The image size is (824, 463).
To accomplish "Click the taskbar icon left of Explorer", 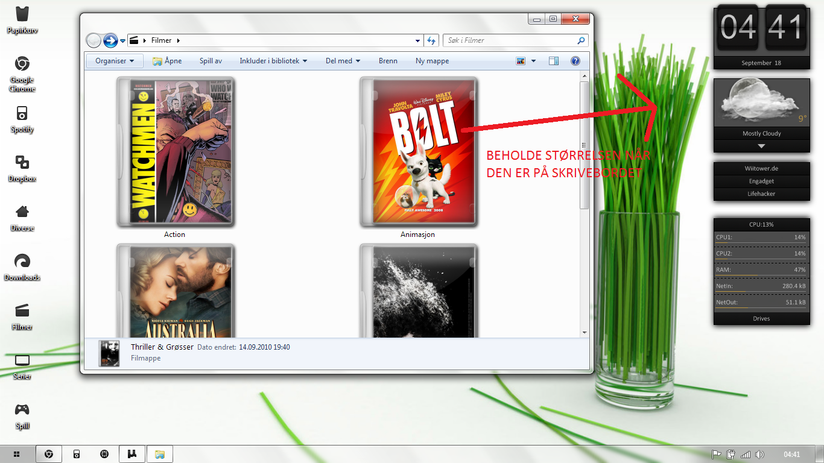I will click(x=132, y=454).
